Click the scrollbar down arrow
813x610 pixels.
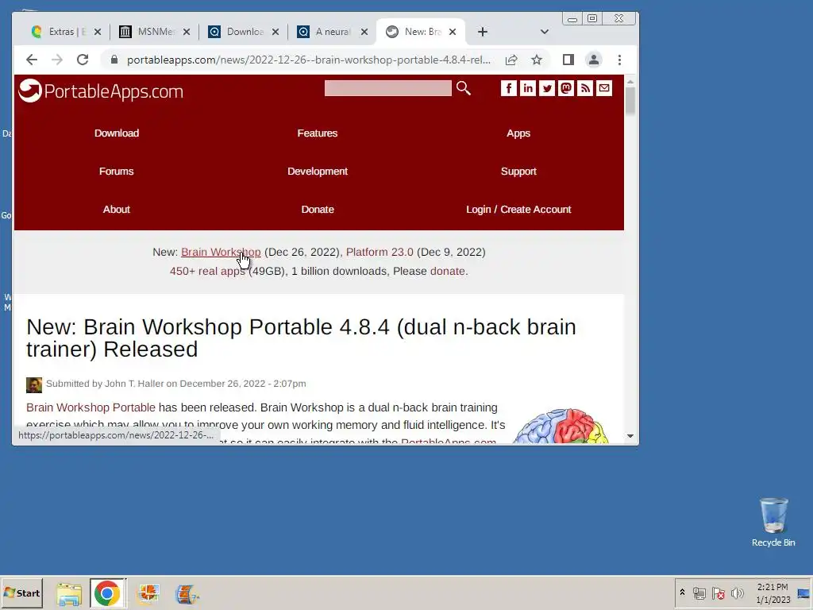tap(630, 436)
